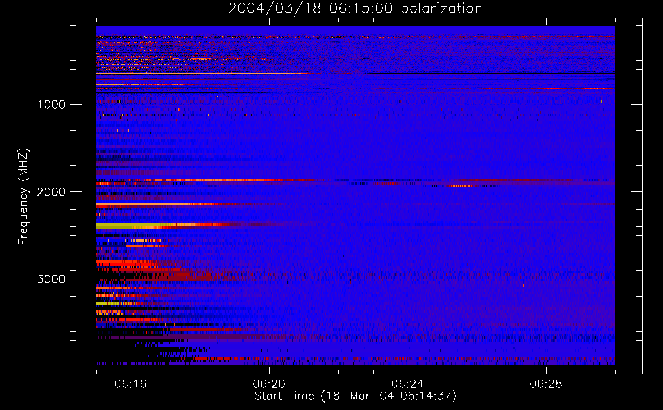Click the 'Frequency (MHZ)' axis label
Viewport: 663px width, 410px height.
[24, 197]
